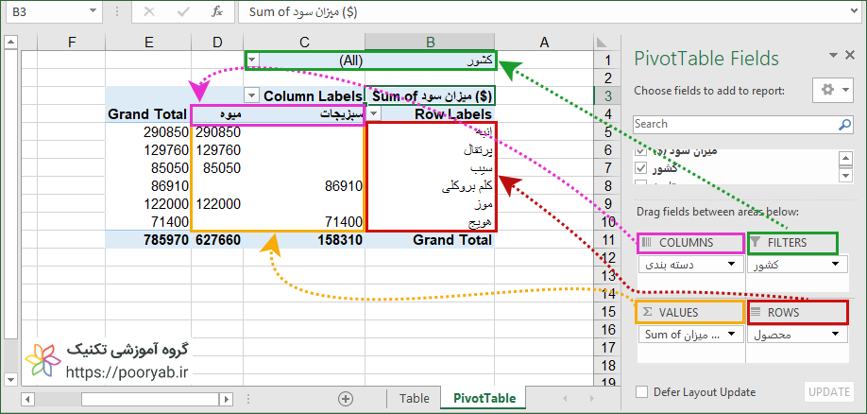Open کشور field dropdown in FILTERS area

(835, 265)
